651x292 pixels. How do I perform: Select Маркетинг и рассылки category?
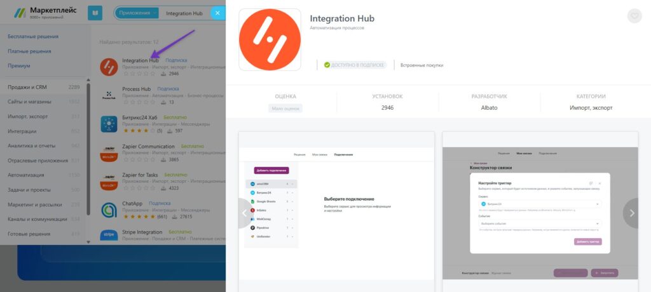point(43,204)
